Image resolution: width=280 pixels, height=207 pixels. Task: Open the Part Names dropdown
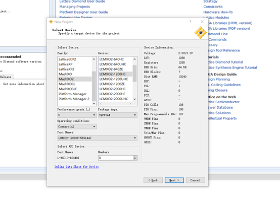[x=98, y=138]
